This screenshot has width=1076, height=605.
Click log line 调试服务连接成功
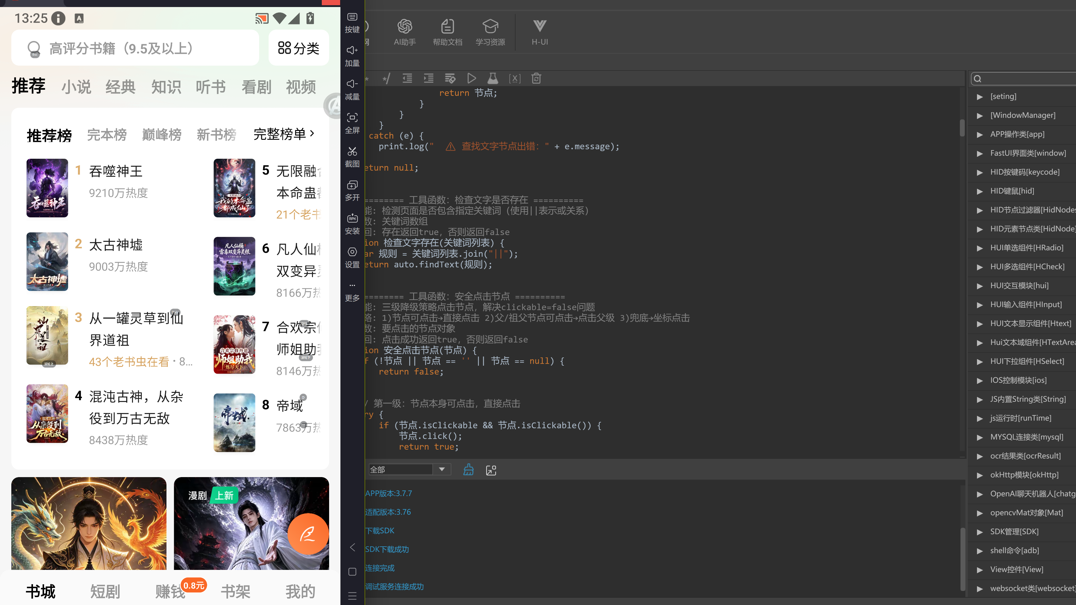click(394, 587)
